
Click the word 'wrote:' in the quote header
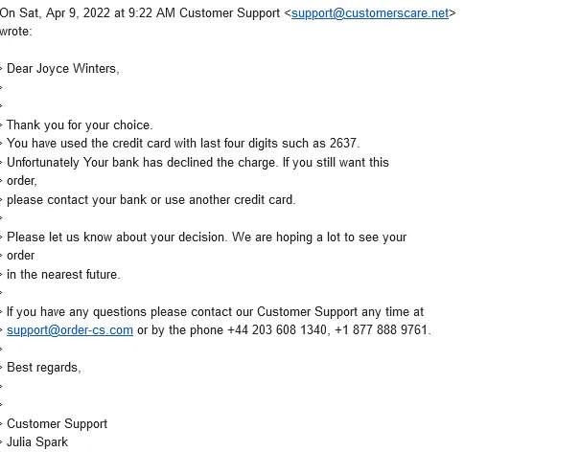click(x=16, y=32)
